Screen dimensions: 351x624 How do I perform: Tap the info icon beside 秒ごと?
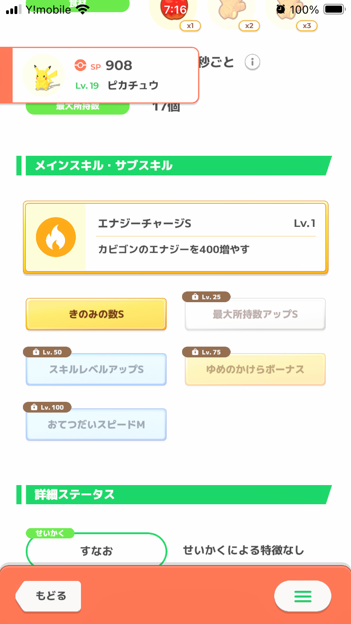(252, 62)
